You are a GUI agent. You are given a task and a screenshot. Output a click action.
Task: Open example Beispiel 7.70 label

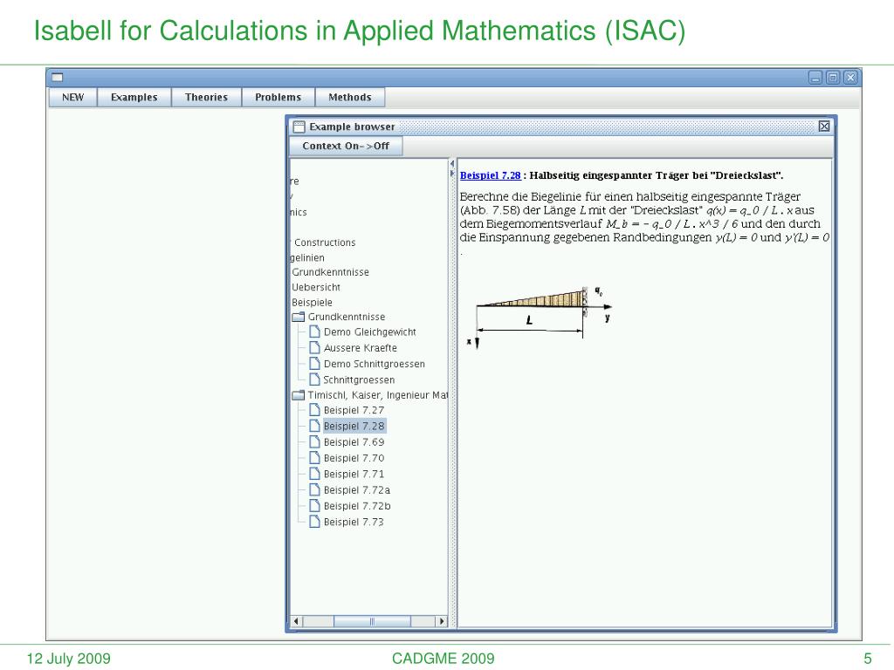pos(354,458)
